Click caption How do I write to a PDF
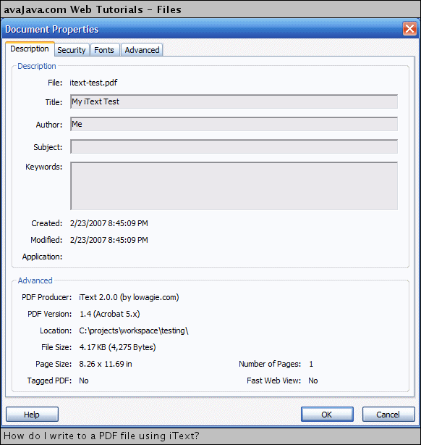Image resolution: width=421 pixels, height=445 pixels. (101, 436)
